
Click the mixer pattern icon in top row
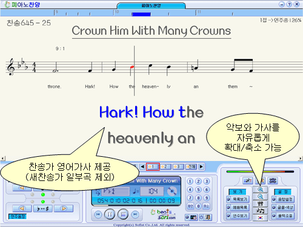coord(273,180)
